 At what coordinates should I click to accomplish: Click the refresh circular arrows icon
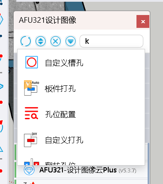click(x=26, y=41)
